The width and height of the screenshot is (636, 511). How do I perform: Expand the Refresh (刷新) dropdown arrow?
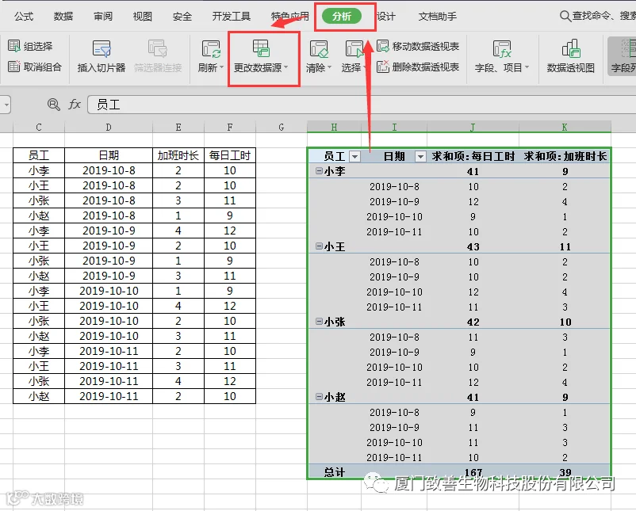click(221, 67)
